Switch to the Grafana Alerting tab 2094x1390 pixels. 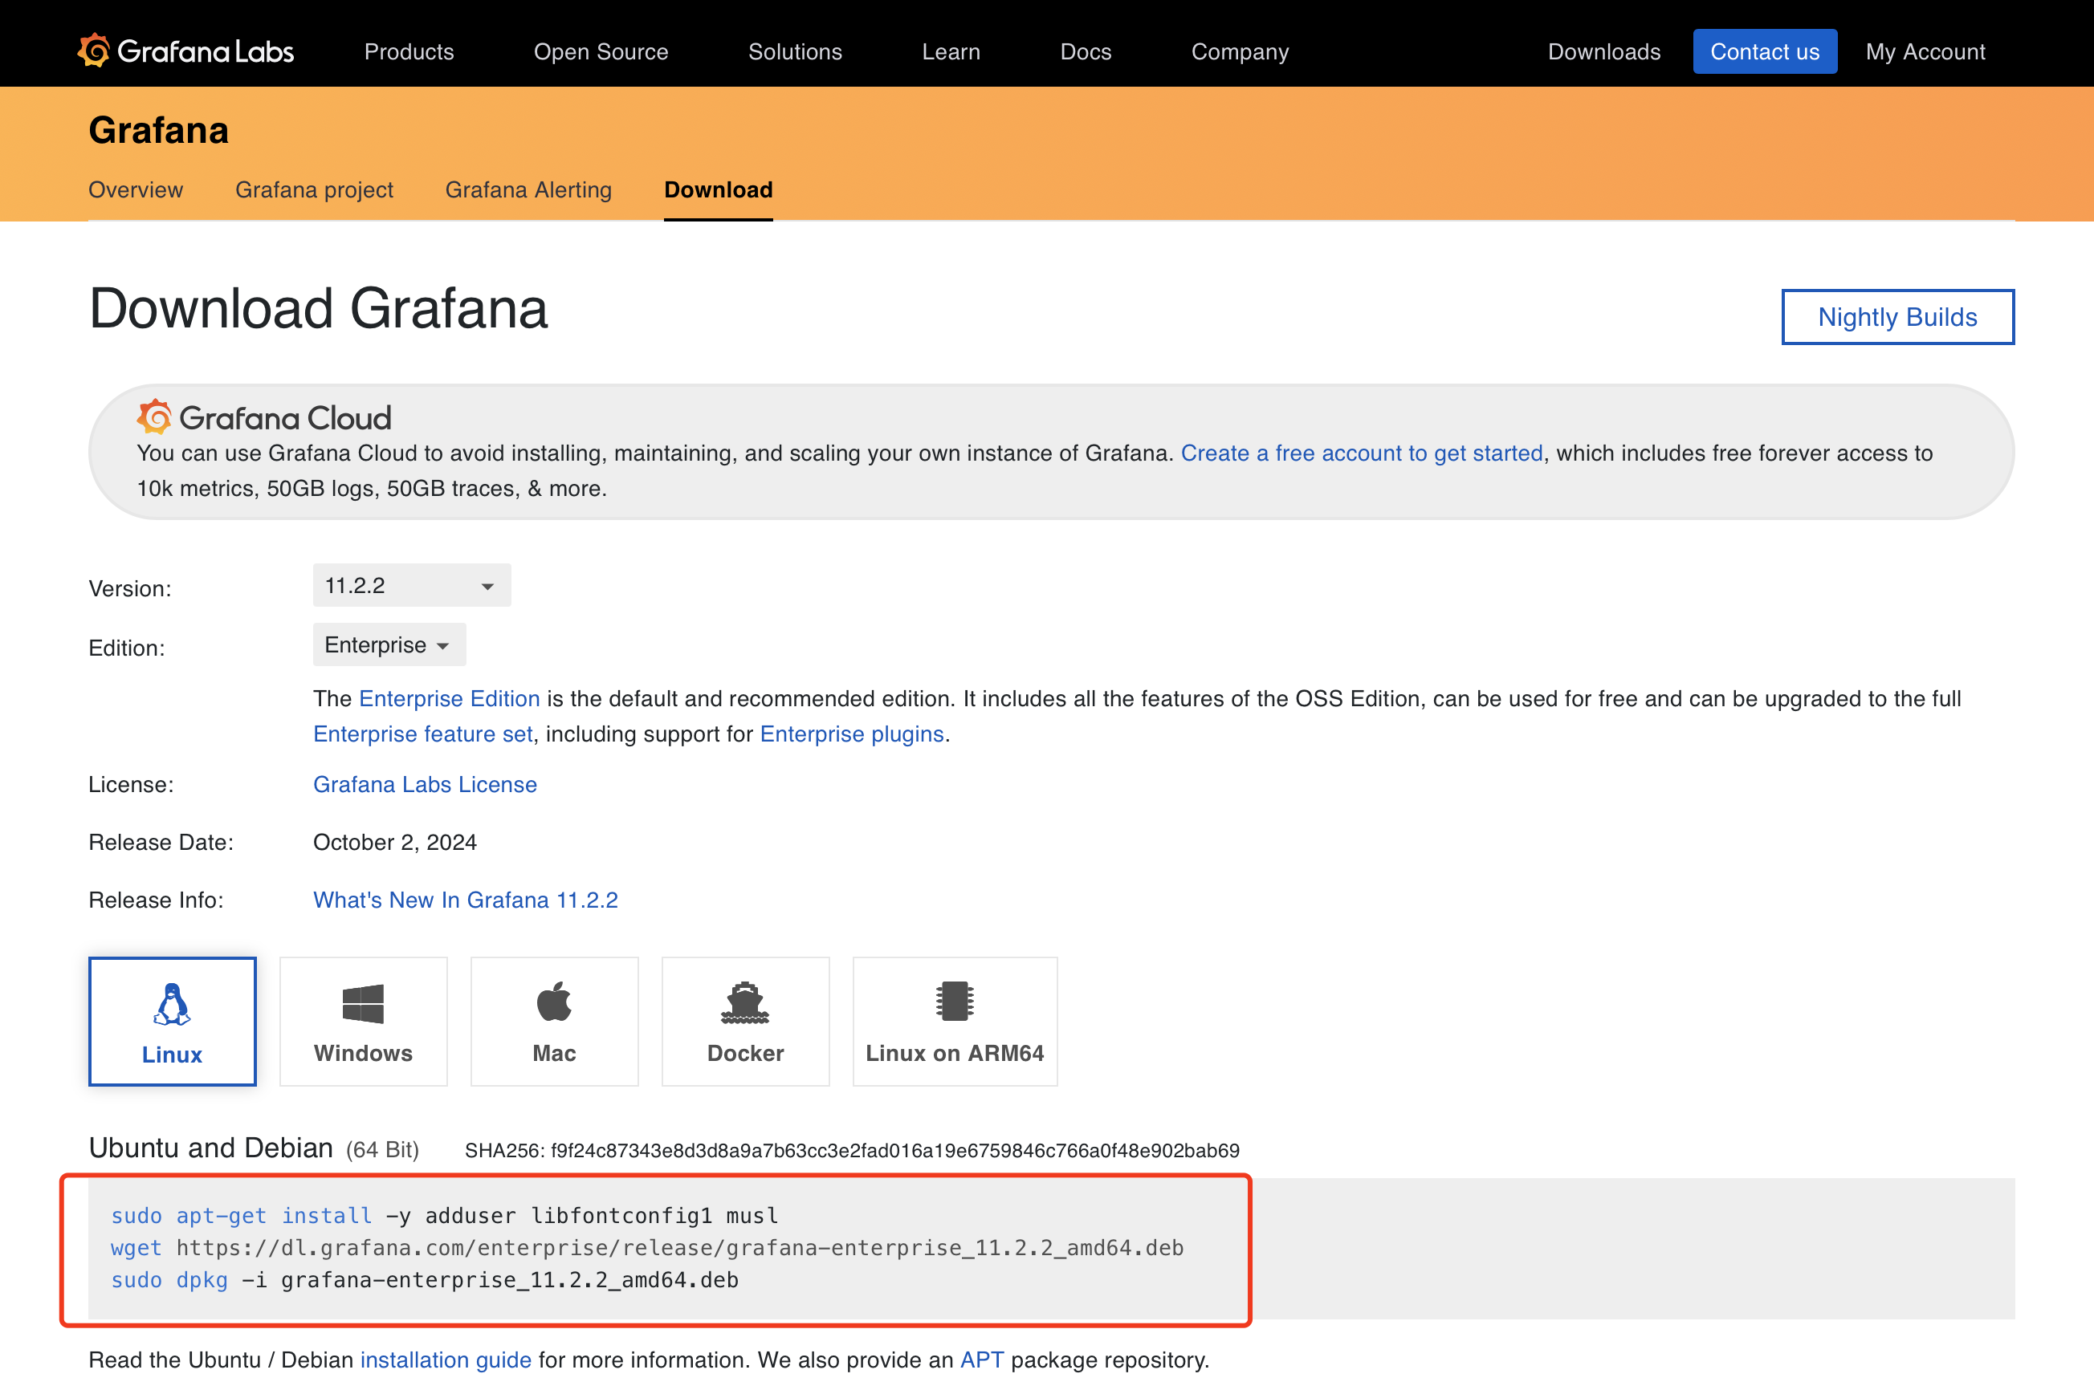tap(528, 189)
